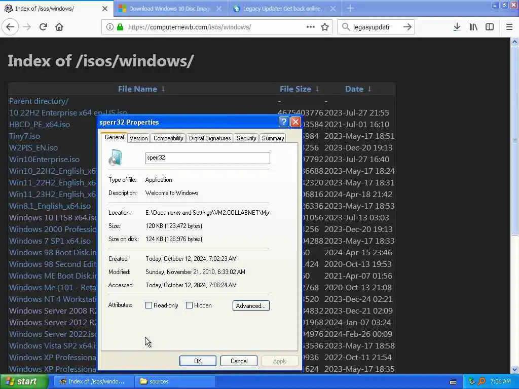Open the Firefox home page icon
The height and width of the screenshot is (389, 519).
point(59,27)
